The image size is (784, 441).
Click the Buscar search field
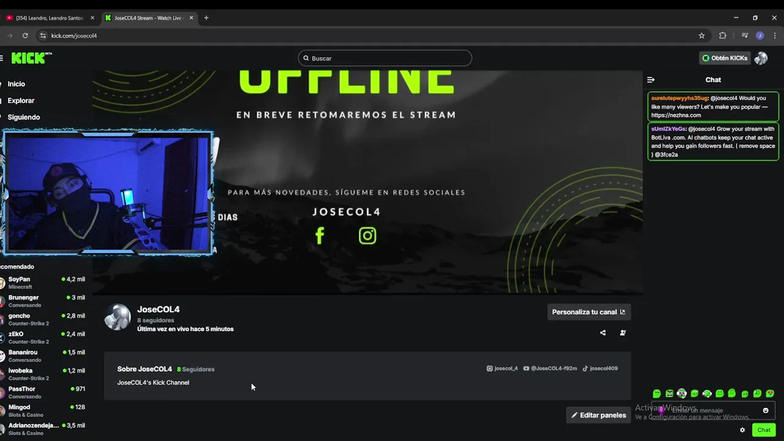[x=385, y=58]
